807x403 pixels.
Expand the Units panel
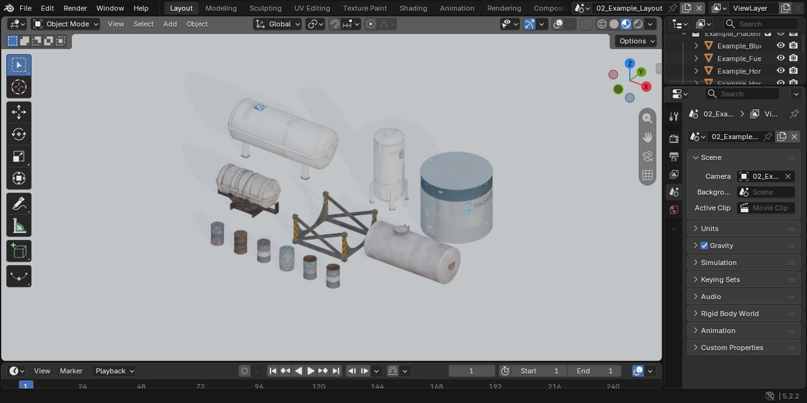tap(744, 228)
